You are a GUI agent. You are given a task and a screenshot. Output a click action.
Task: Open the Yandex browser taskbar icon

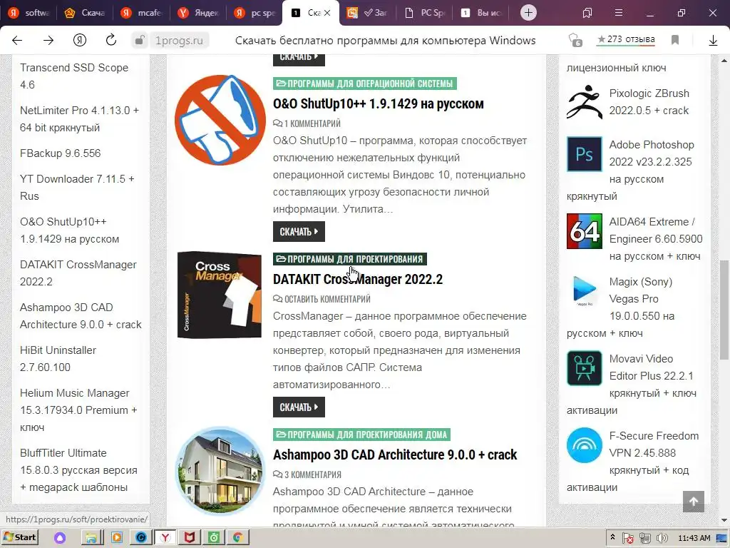pos(165,537)
